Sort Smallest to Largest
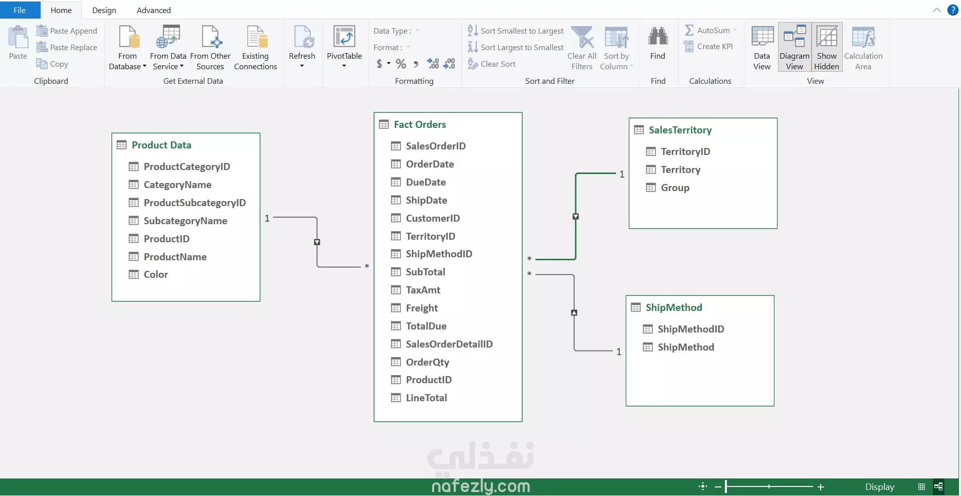The width and height of the screenshot is (961, 496). (x=515, y=31)
